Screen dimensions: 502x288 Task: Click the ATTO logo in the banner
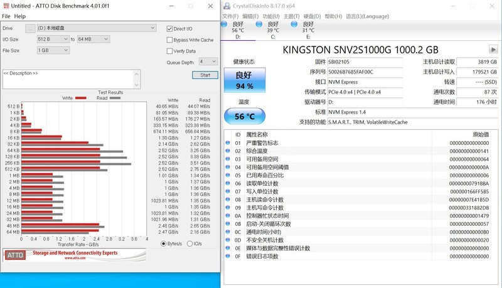[x=15, y=255]
